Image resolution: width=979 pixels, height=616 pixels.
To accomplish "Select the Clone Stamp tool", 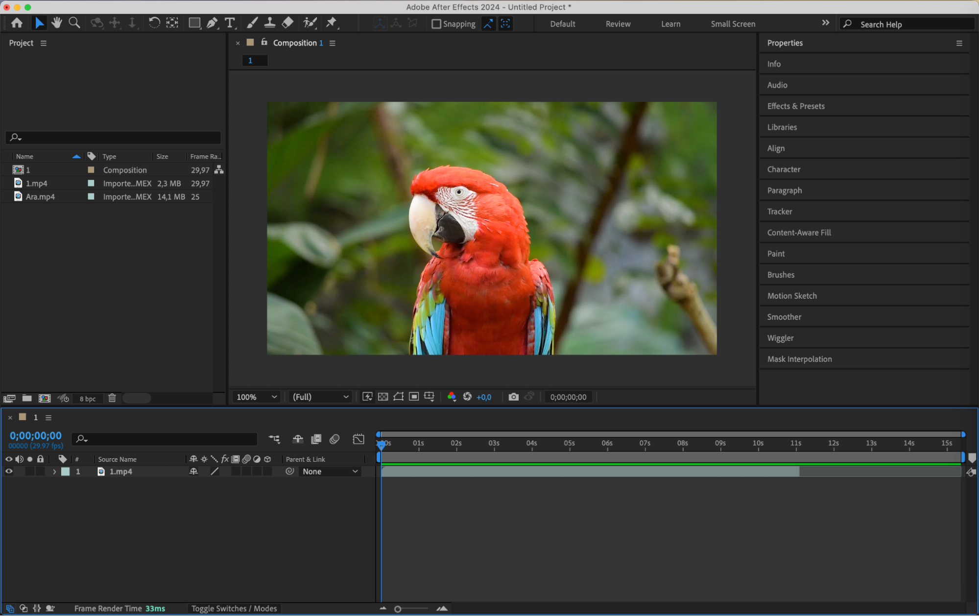I will (269, 23).
